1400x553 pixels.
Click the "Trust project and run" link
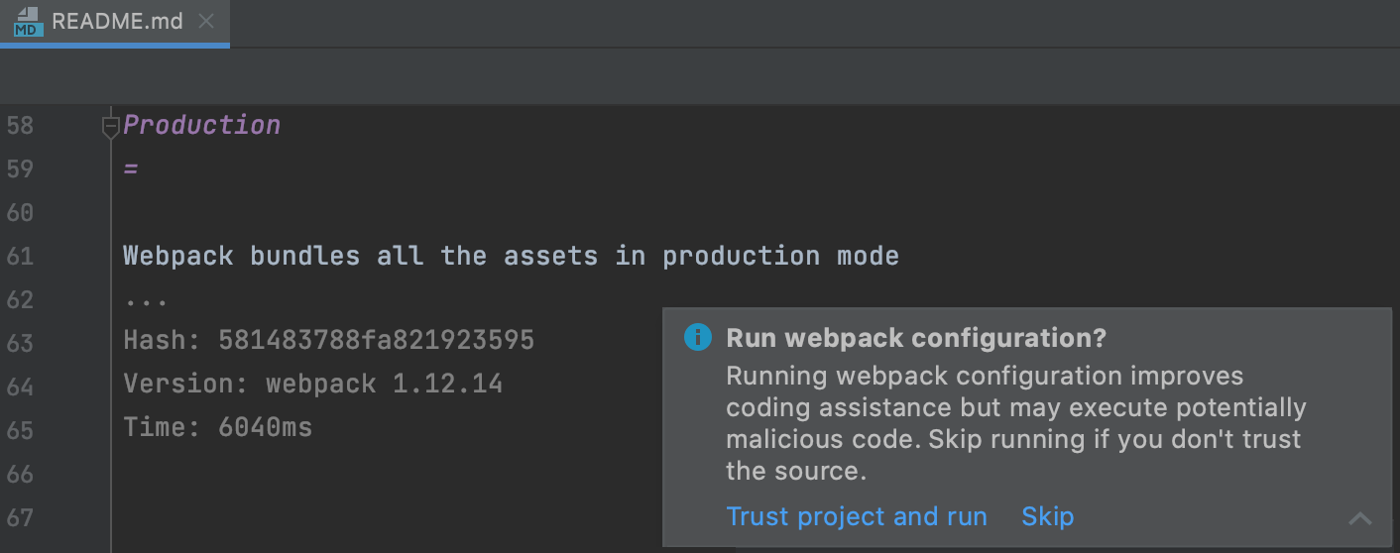coord(857,516)
